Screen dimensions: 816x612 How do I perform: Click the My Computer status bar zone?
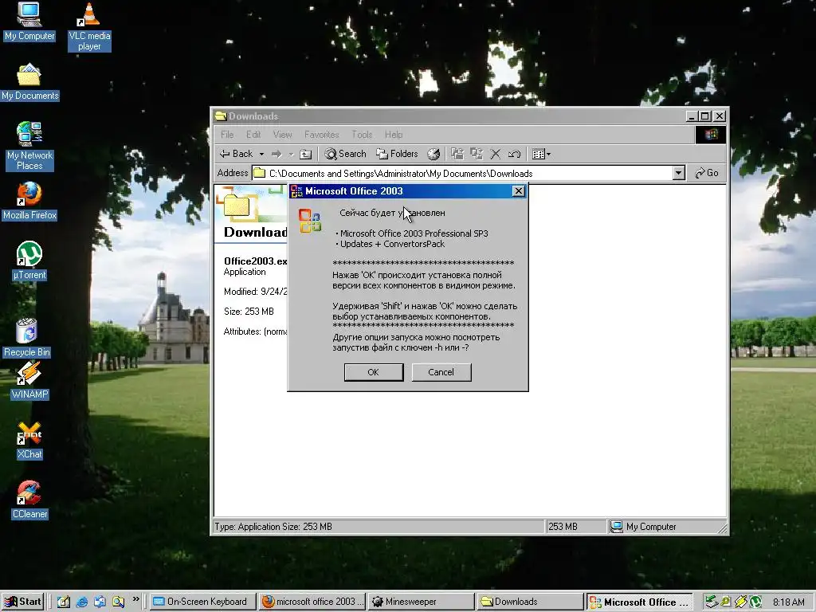[x=668, y=527]
